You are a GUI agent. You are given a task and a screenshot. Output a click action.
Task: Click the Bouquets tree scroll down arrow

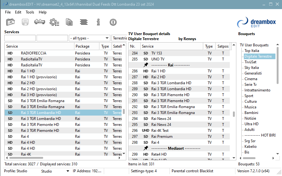click(x=278, y=154)
